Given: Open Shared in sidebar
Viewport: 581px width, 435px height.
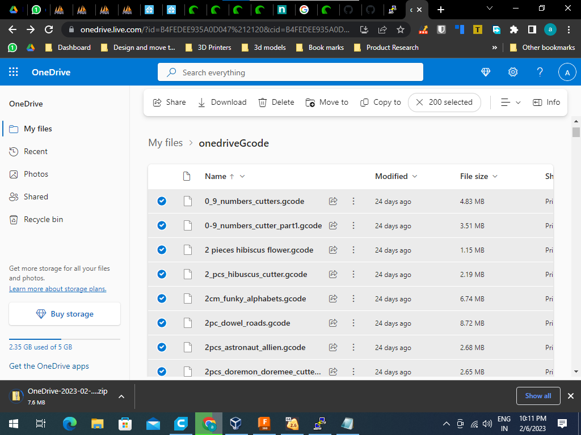Looking at the screenshot, I should coord(36,197).
